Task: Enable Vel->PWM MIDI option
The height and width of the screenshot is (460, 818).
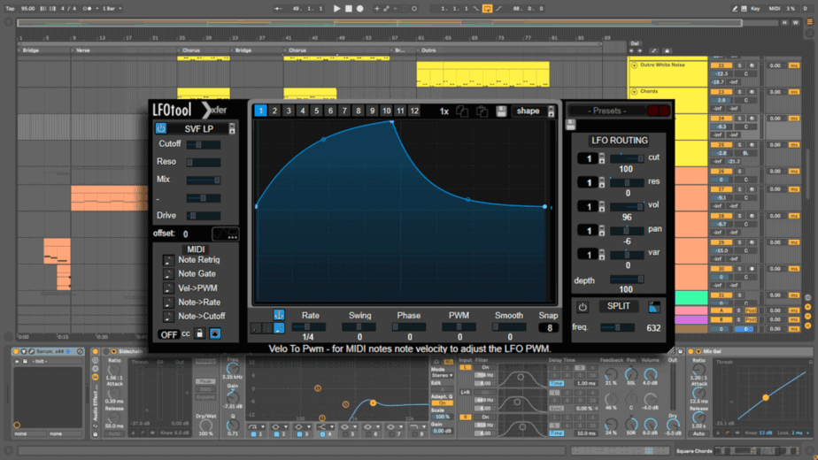Action: click(x=168, y=287)
